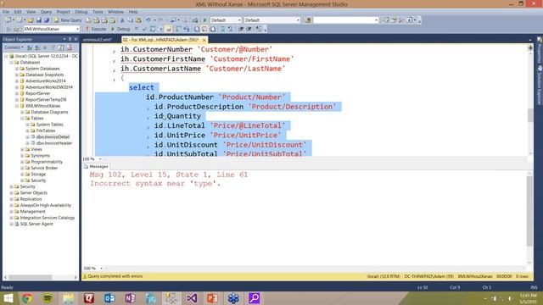Viewport: 543px width, 305px height.
Task: Select the Replication node
Action: [31, 199]
